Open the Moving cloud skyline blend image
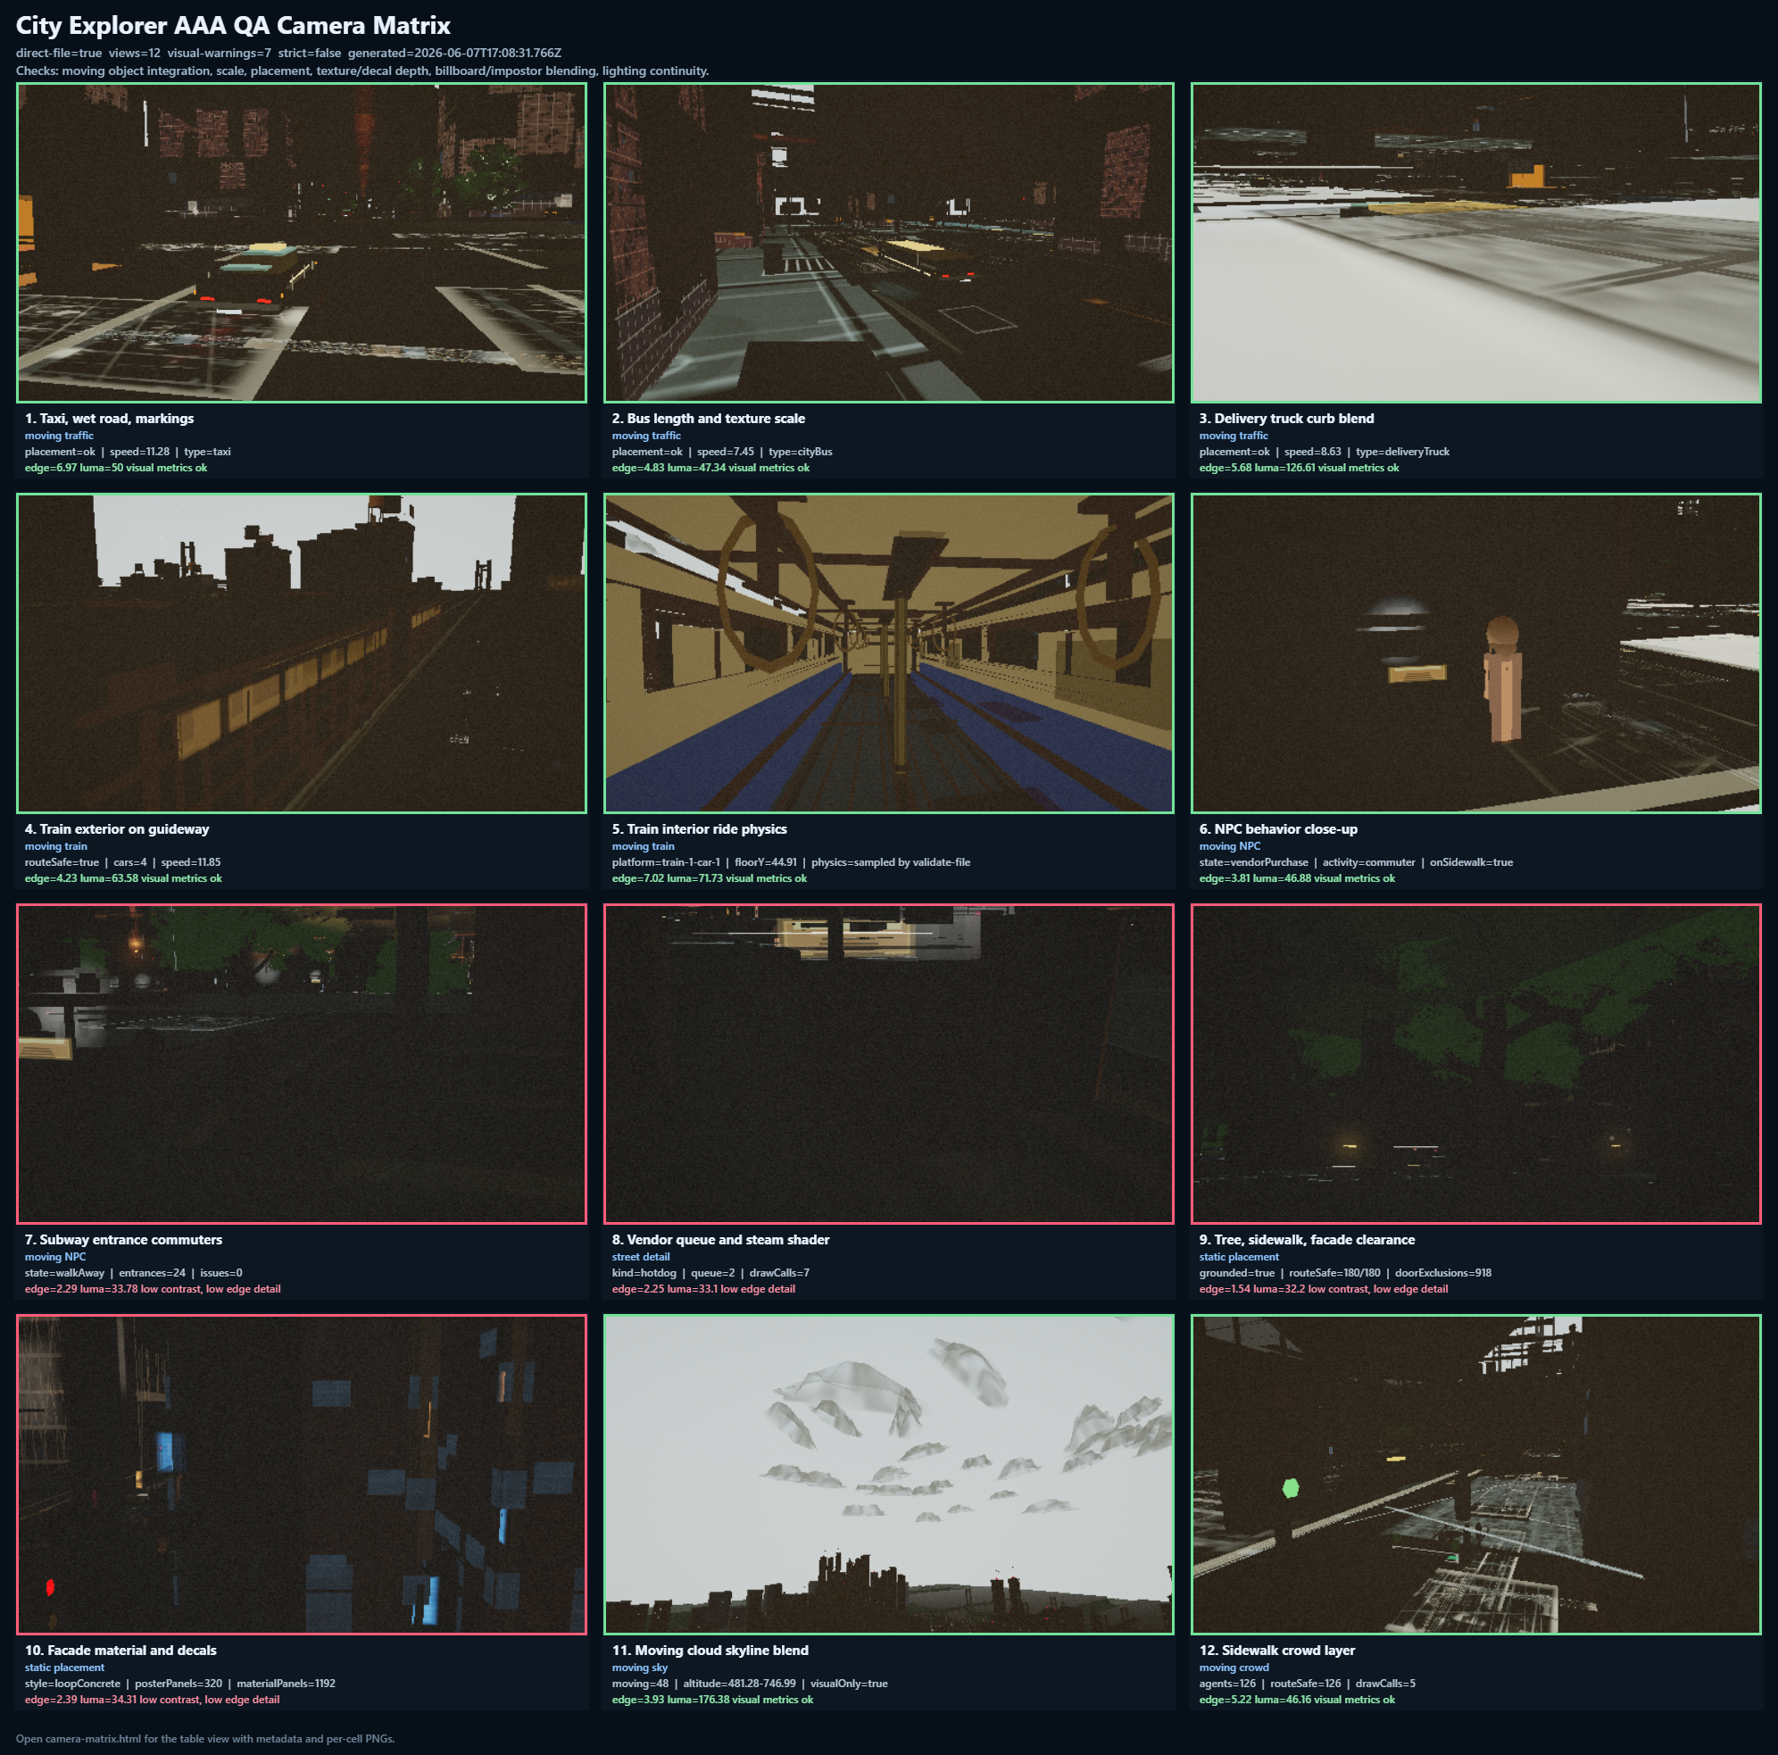 [x=888, y=1475]
